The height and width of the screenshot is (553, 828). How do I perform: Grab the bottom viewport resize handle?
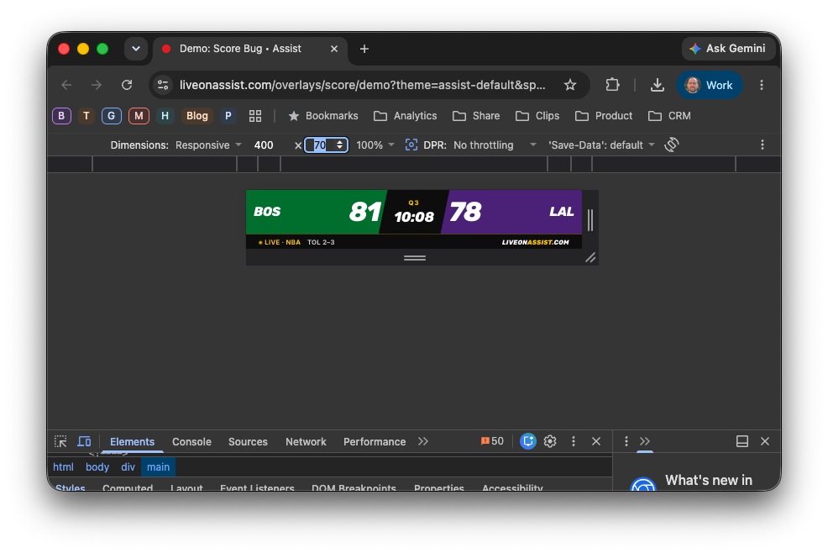(415, 258)
